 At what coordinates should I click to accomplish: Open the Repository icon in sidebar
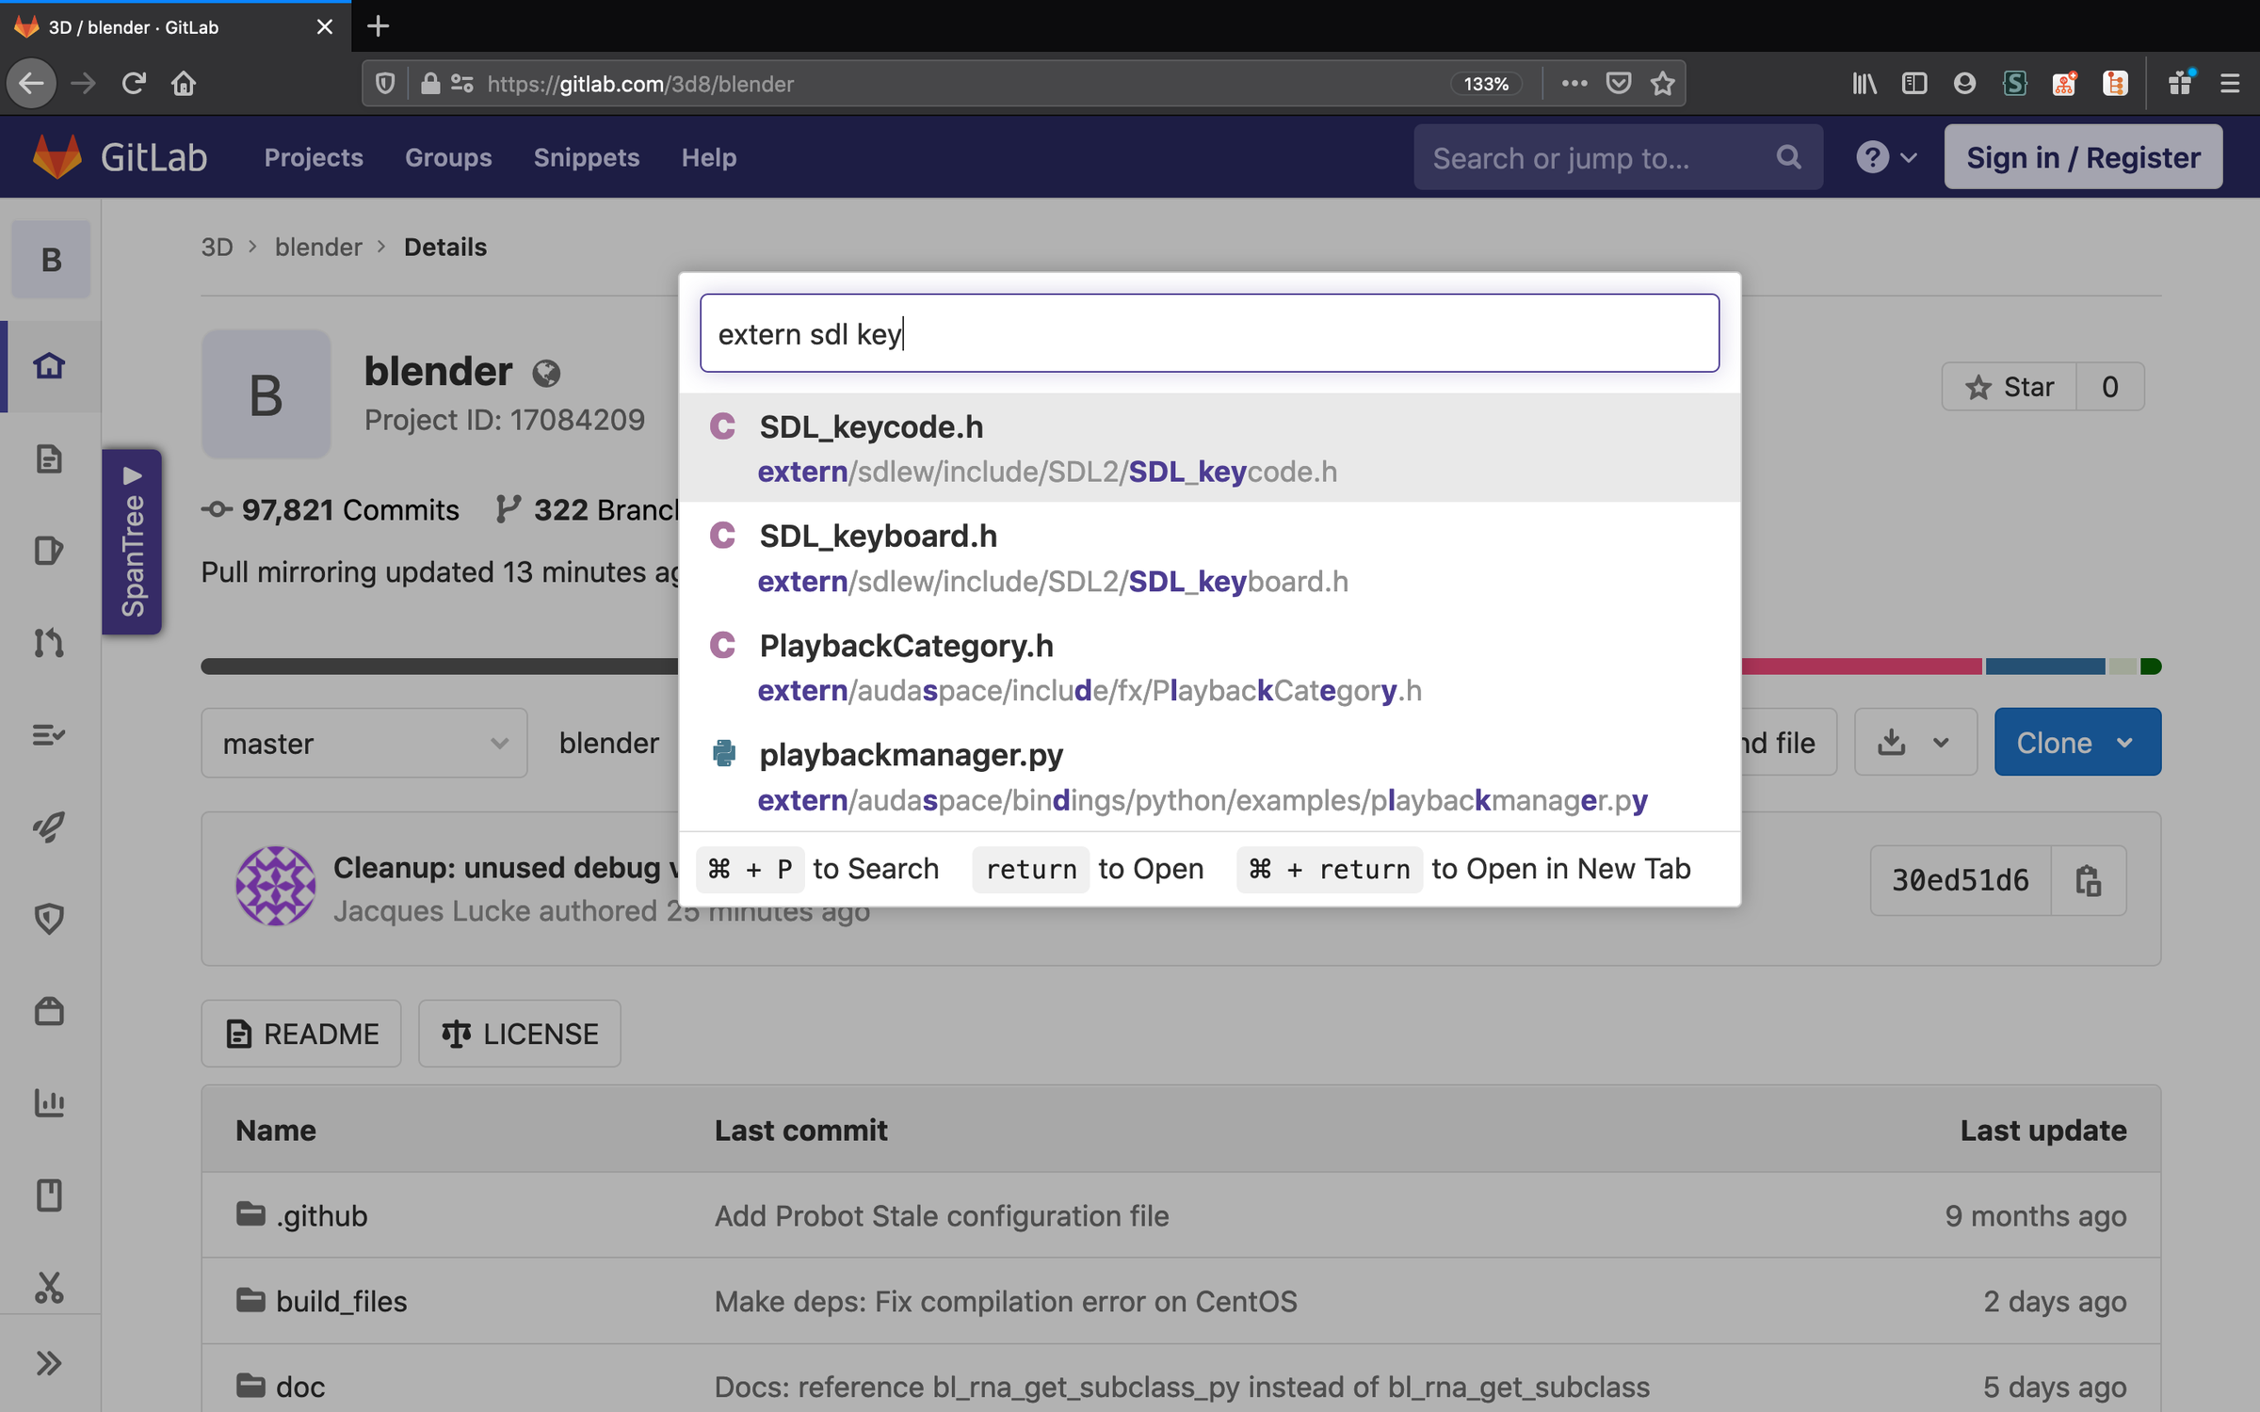click(49, 458)
